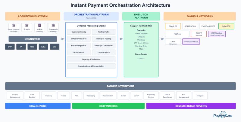Select the ORCHESTRATION PLATFORM header
Image resolution: width=241 pixels, height=122 pixels.
(91, 16)
